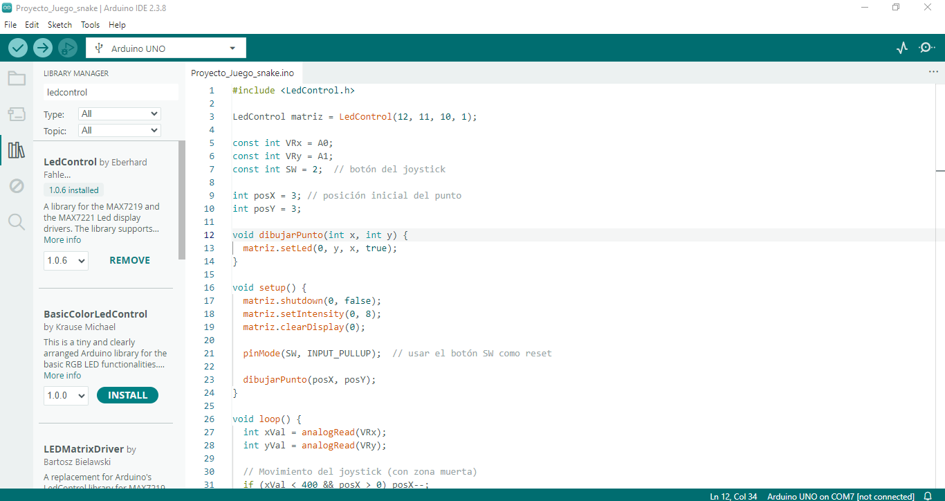Screen dimensions: 945x501
Task: Open the Search sidebar panel
Action: click(17, 222)
